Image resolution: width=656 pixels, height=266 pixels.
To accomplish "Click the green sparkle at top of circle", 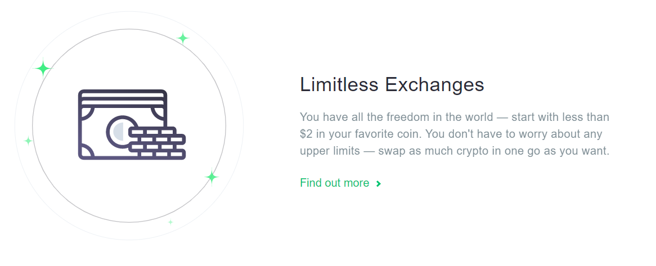I will click(182, 38).
